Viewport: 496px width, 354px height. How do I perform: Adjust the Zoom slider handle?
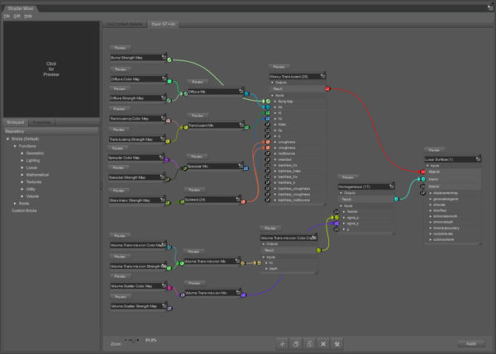133,340
